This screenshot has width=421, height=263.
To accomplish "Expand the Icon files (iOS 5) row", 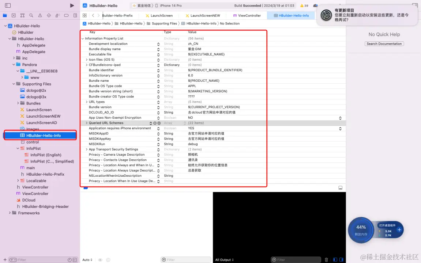I will (86, 60).
